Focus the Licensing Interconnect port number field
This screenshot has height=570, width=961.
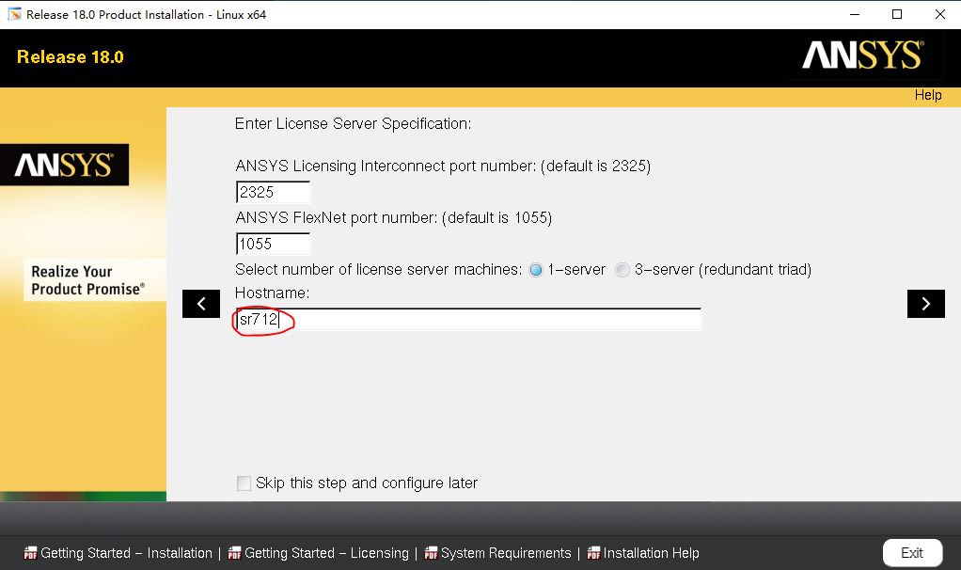tap(273, 192)
